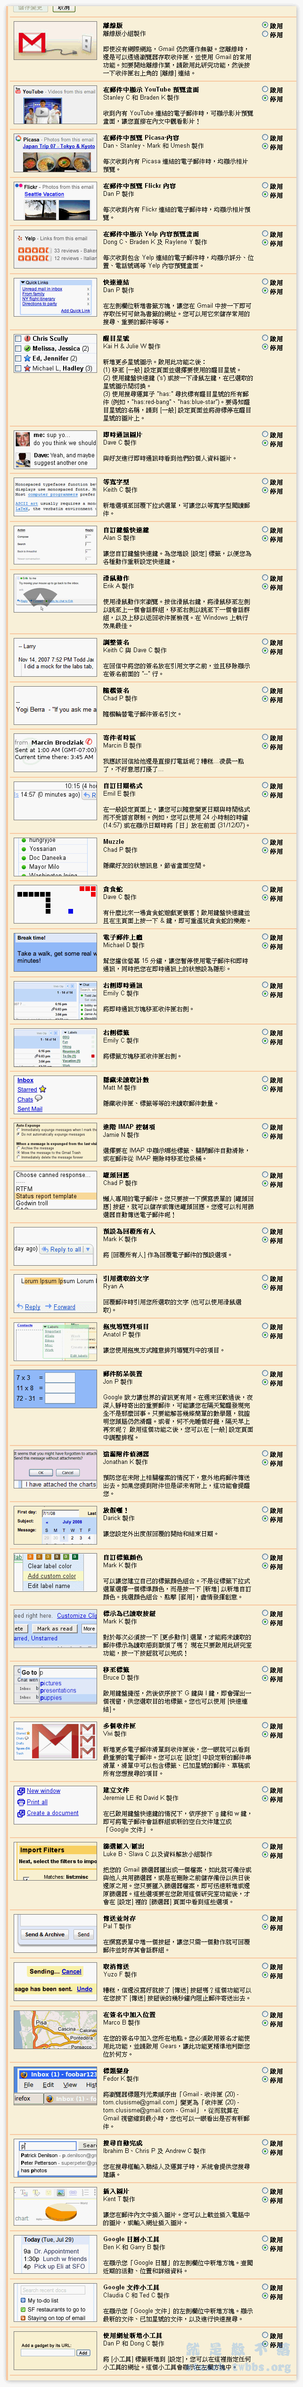The image size is (303, 2387).
Task: Open the Choose canned response thumbnail
Action: (x=56, y=1190)
